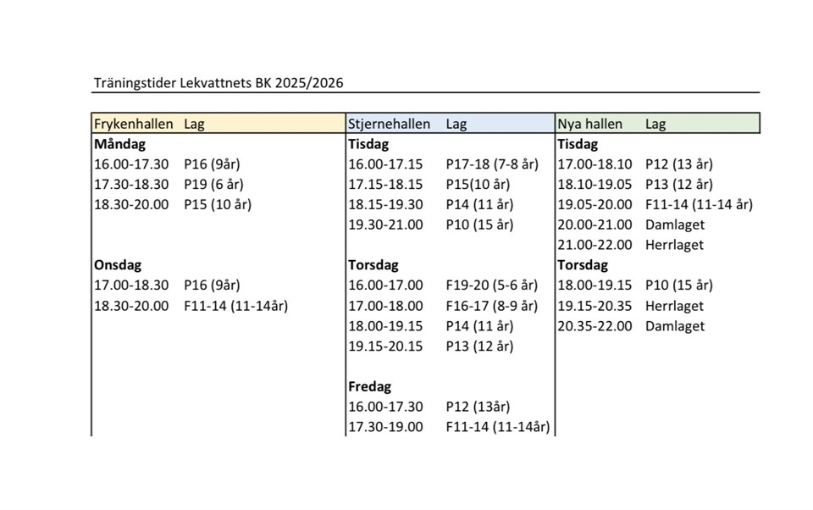Click the title Träningstider Lekvattnets BK 2025/2026
The image size is (813, 510).
coord(218,83)
